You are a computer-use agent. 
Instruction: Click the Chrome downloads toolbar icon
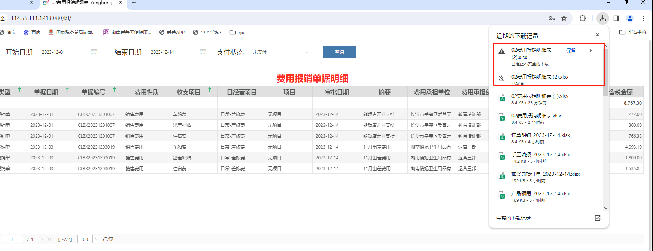click(603, 18)
